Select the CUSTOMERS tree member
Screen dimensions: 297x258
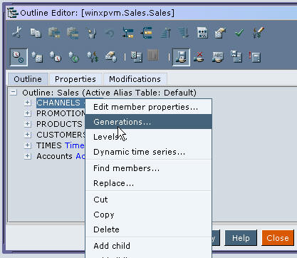tap(61, 135)
